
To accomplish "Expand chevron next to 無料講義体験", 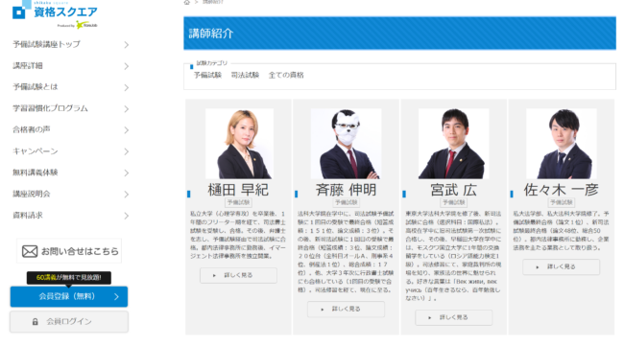I will click(126, 173).
